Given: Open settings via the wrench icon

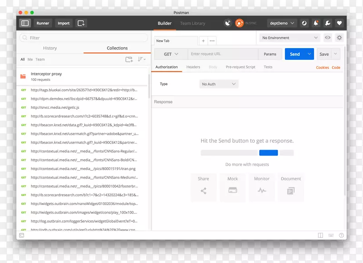Looking at the screenshot, I should pyautogui.click(x=328, y=23).
